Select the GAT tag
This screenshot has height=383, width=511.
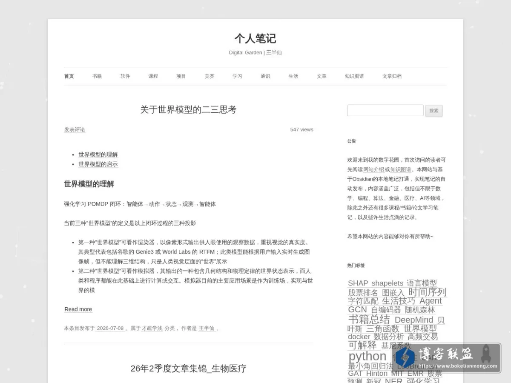pos(355,373)
